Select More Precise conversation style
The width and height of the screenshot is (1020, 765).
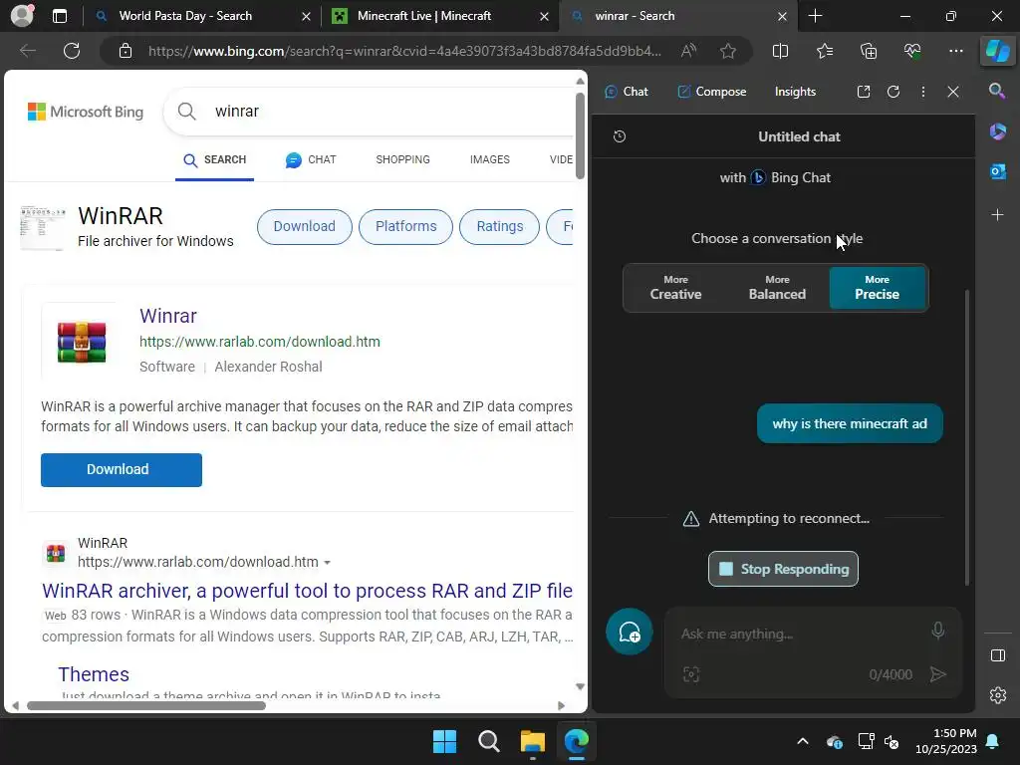pos(877,288)
